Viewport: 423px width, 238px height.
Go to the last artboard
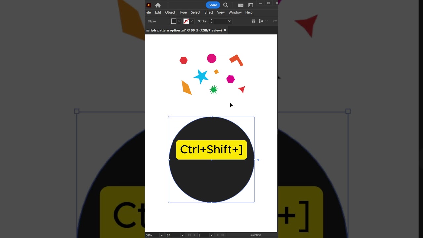pyautogui.click(x=223, y=235)
